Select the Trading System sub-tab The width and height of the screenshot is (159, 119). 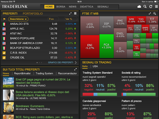pos(44,73)
